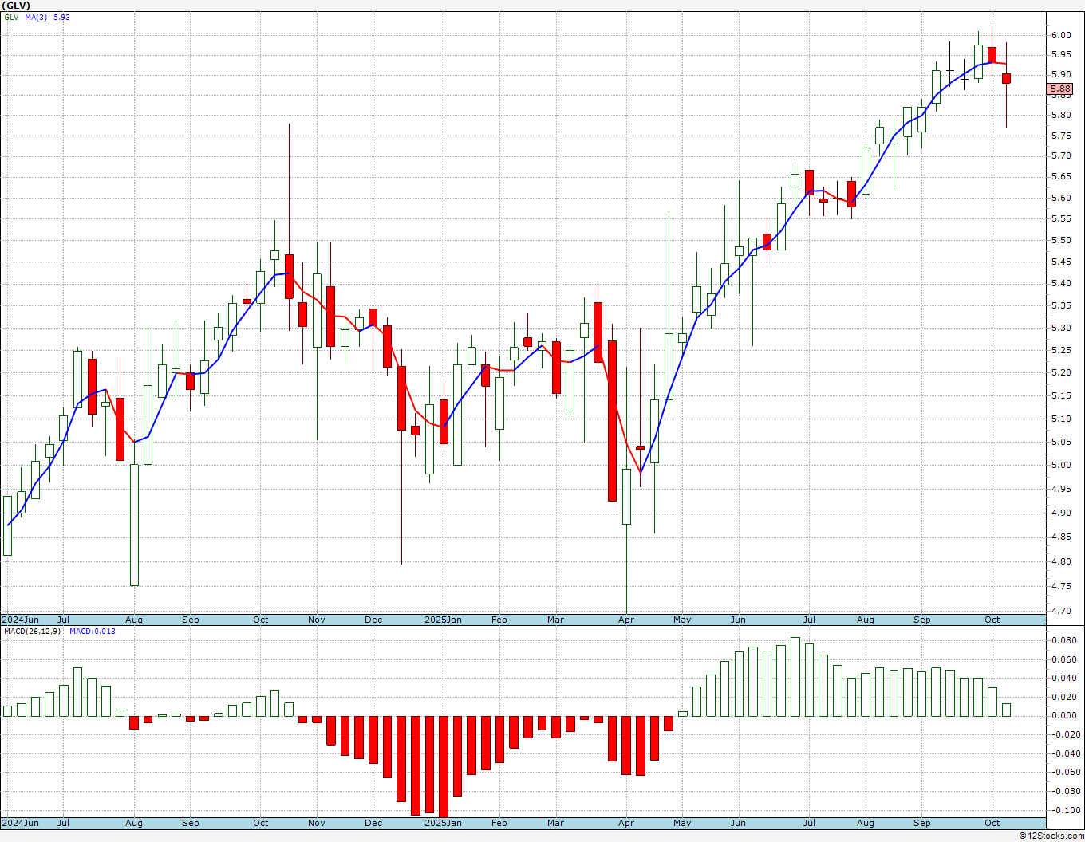Image resolution: width=1085 pixels, height=842 pixels.
Task: Click 2024Jun on the MACD panel date axis
Action: click(20, 823)
